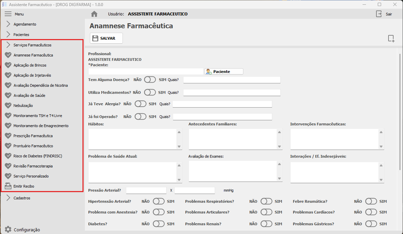Click heart icon beside Prescrição Farmacêutica
The width and height of the screenshot is (403, 234).
click(8, 136)
